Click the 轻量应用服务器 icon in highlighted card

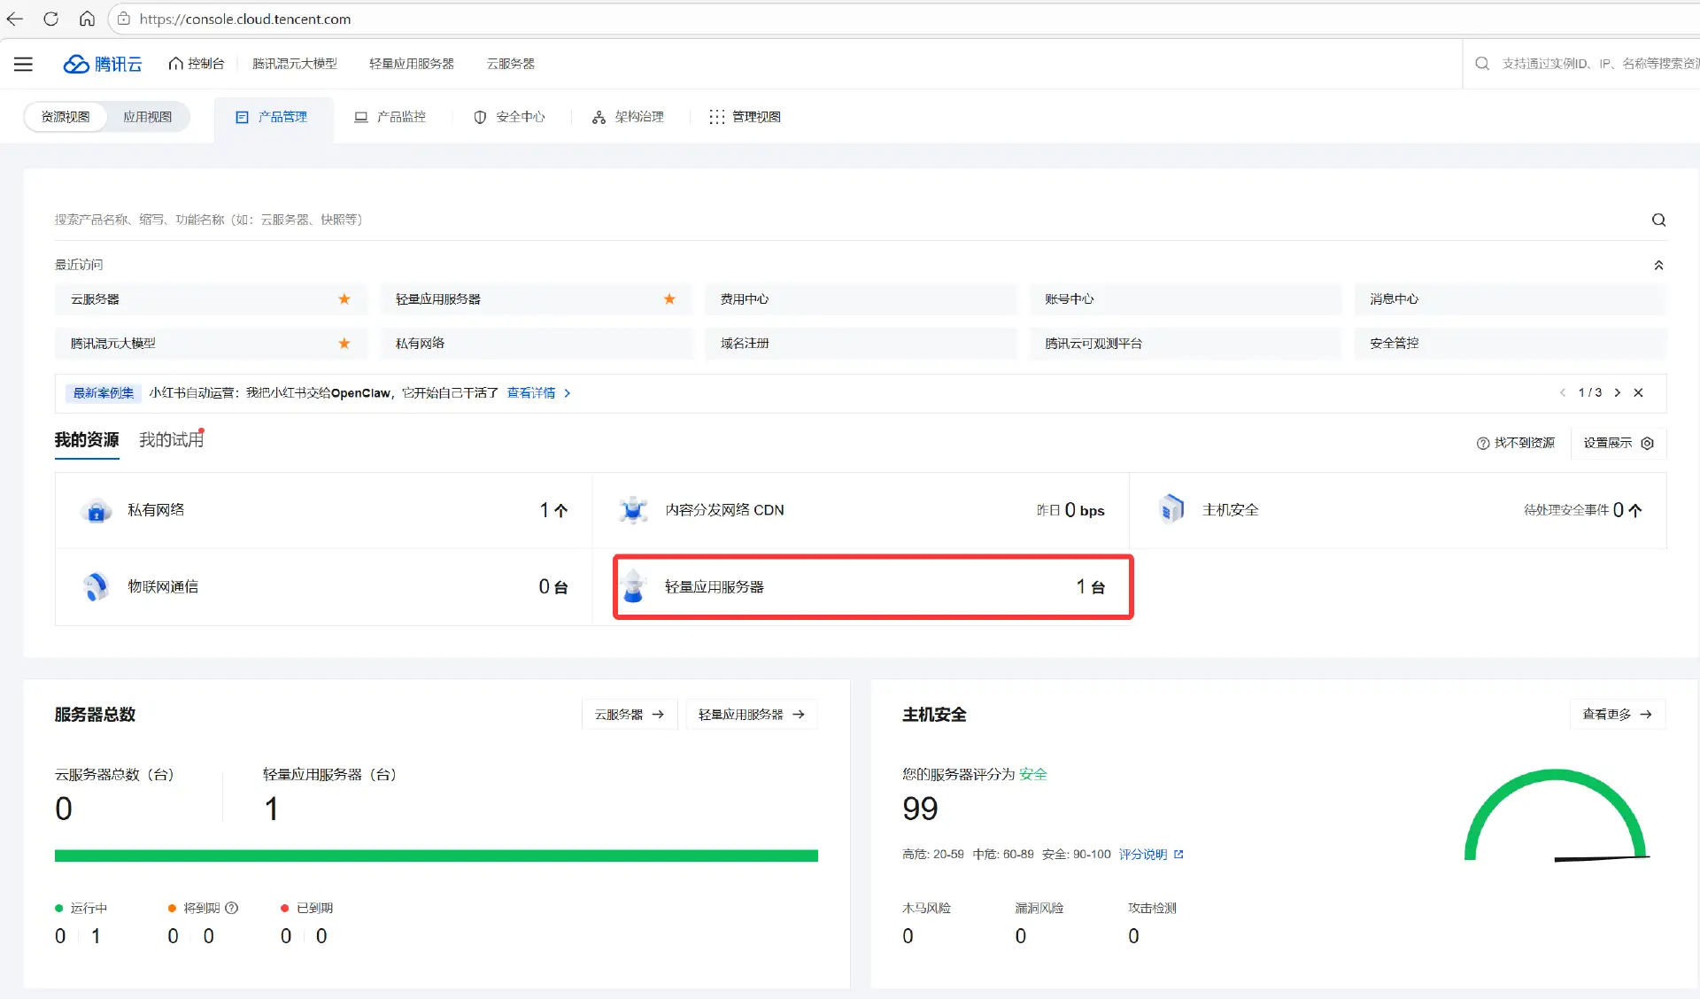tap(634, 586)
